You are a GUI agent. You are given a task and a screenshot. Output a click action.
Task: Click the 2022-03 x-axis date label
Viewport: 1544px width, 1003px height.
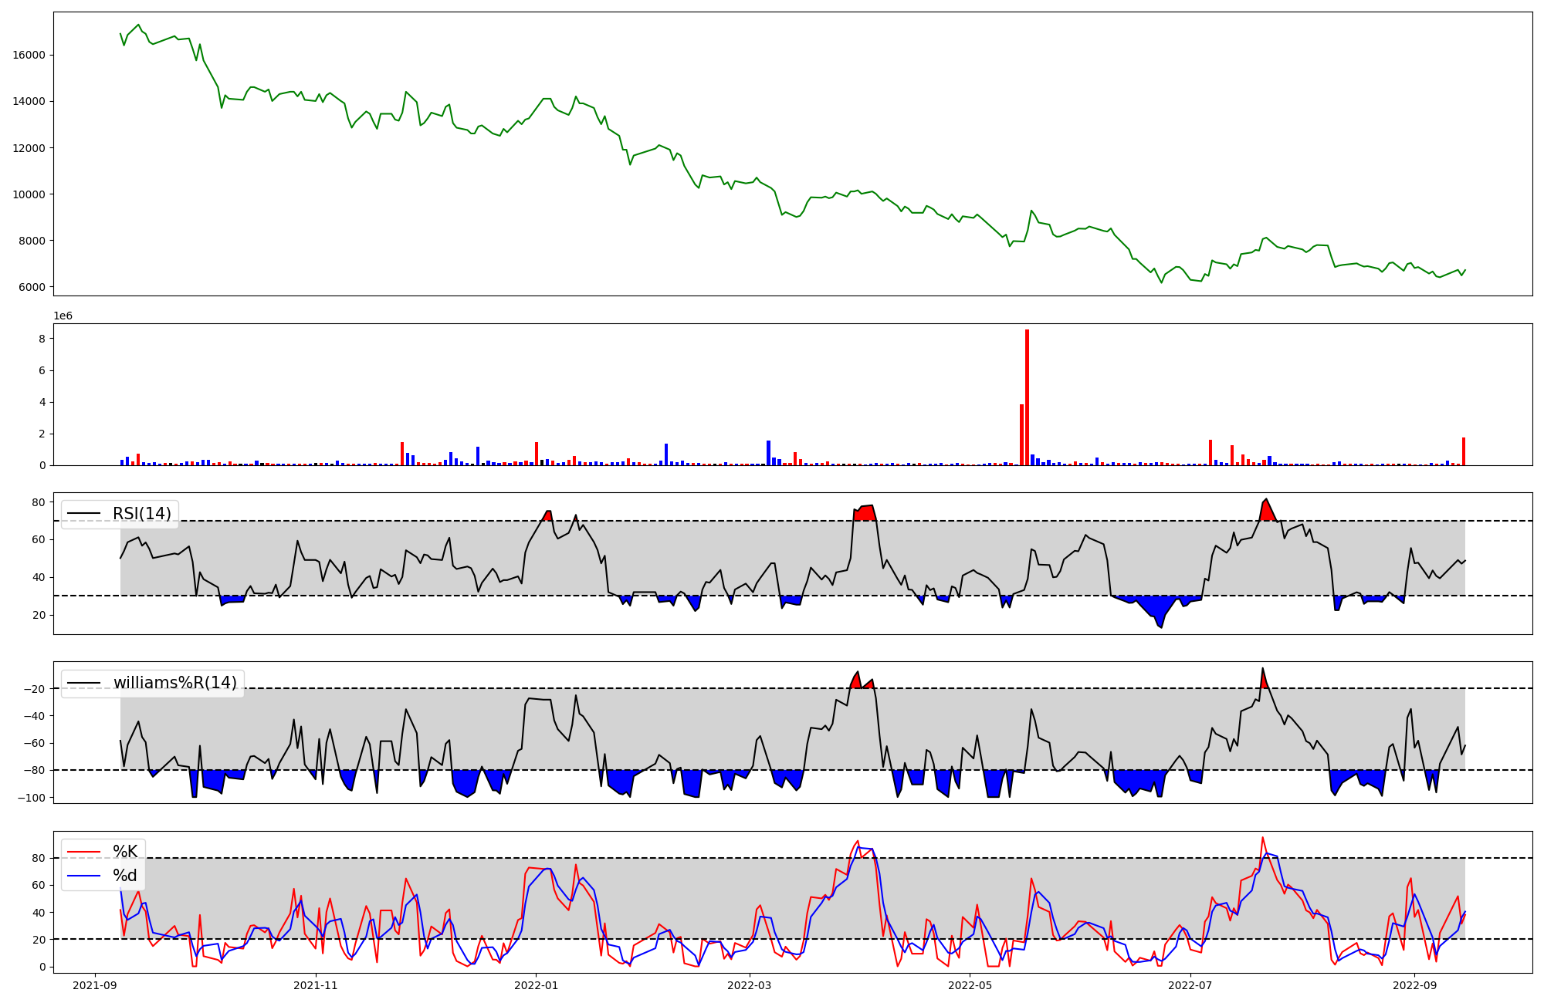750,985
